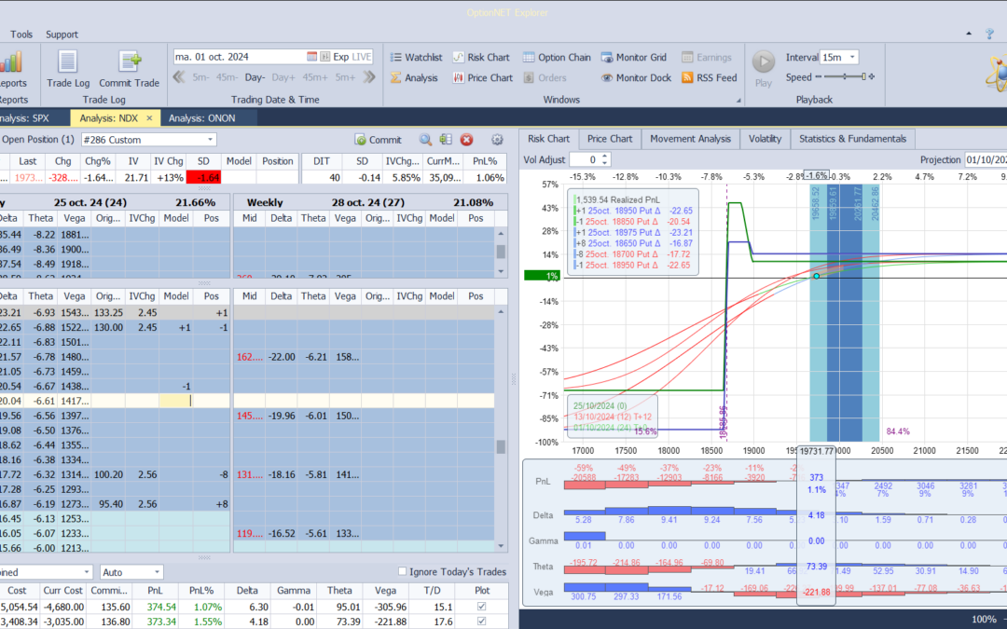1007x629 pixels.
Task: Open the Price Chart window from the ribbon
Action: pyautogui.click(x=482, y=77)
